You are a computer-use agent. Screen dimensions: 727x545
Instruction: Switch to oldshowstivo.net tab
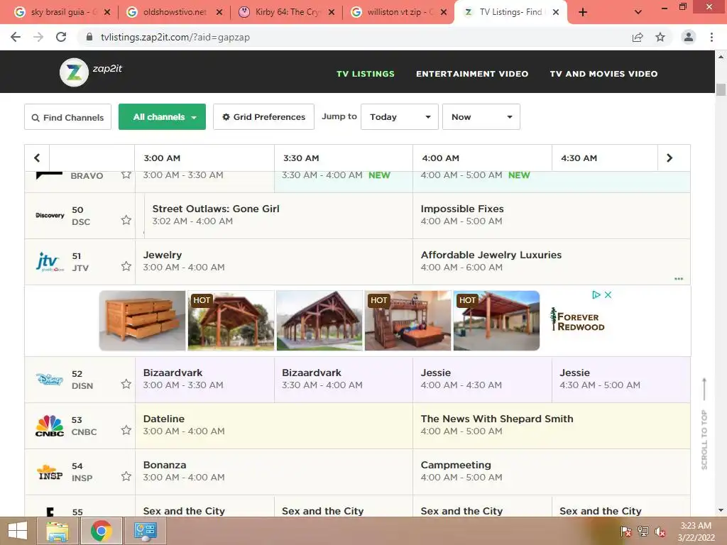175,12
